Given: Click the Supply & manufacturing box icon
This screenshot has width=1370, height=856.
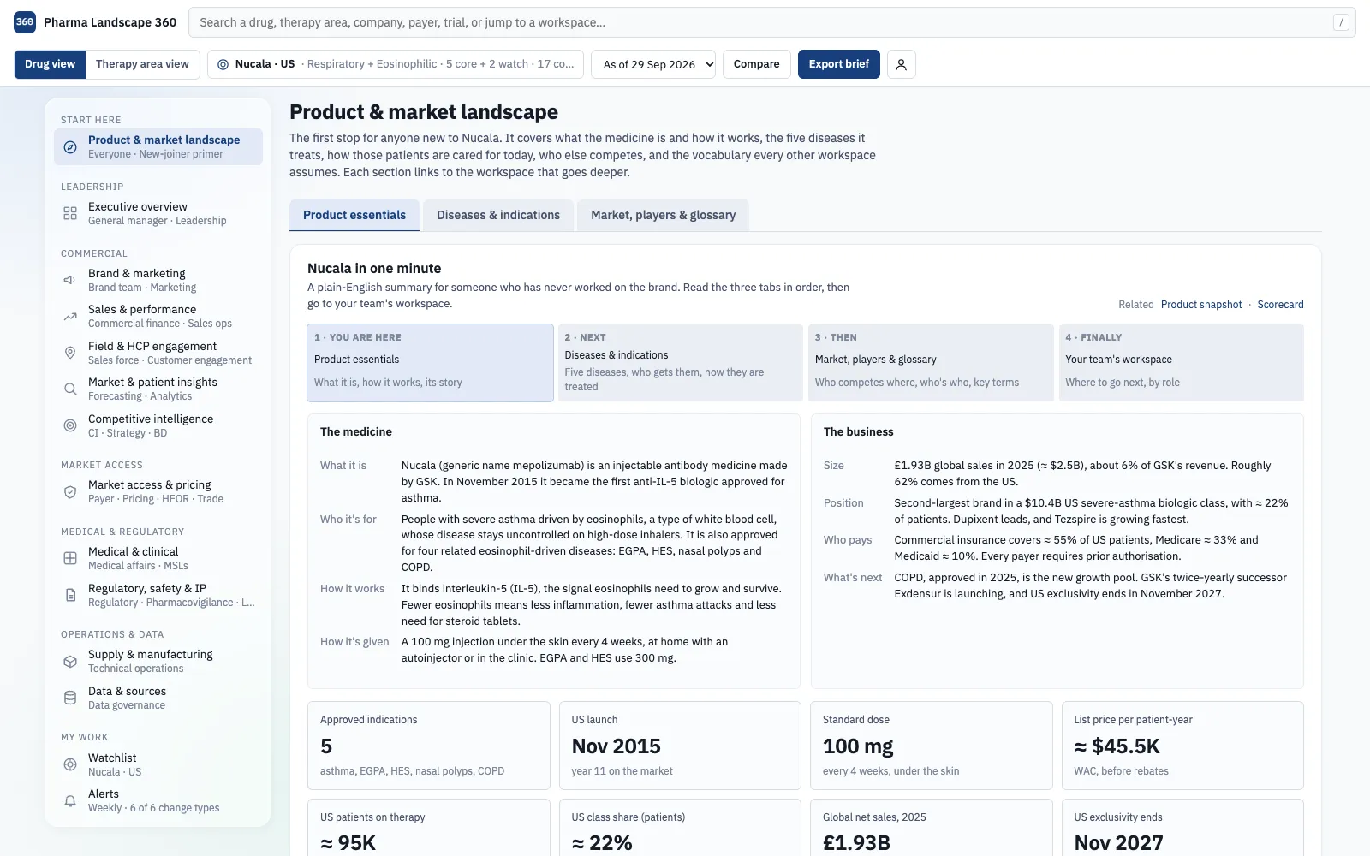Looking at the screenshot, I should [70, 661].
